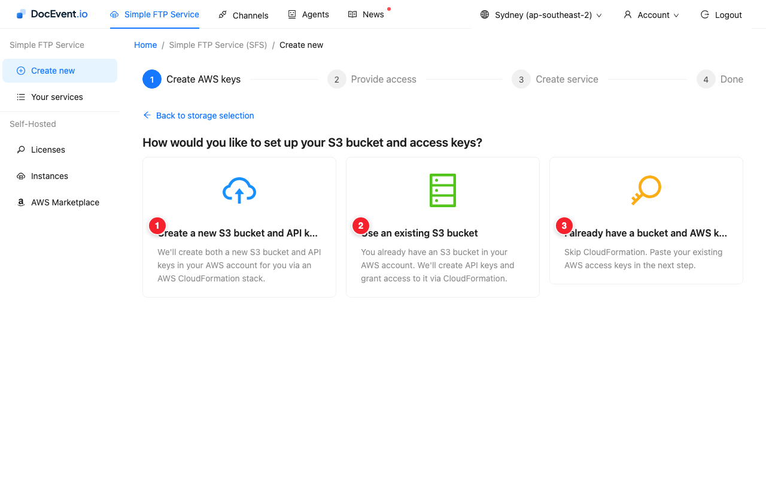This screenshot has height=479, width=766.
Task: Click step 1 Create AWS keys circle
Action: click(152, 79)
